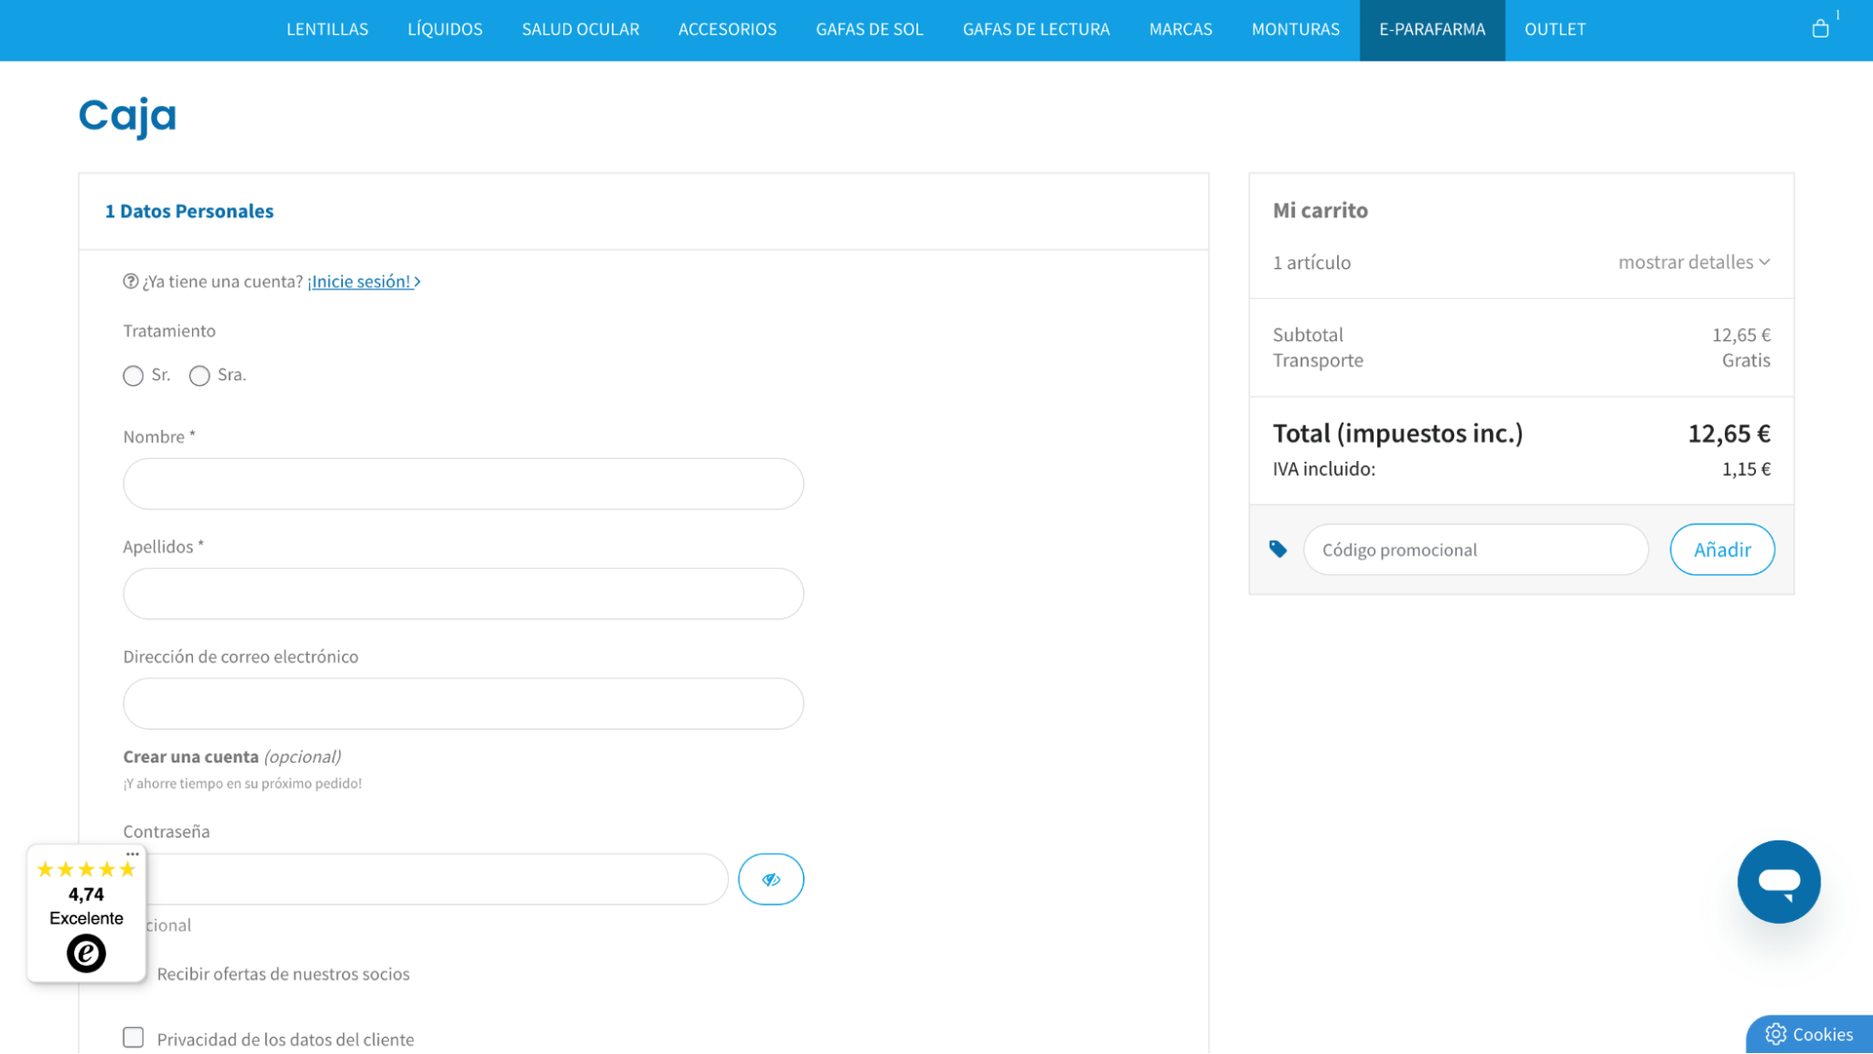The height and width of the screenshot is (1054, 1873).
Task: Open trust badge three-dot menu
Action: coord(133,854)
